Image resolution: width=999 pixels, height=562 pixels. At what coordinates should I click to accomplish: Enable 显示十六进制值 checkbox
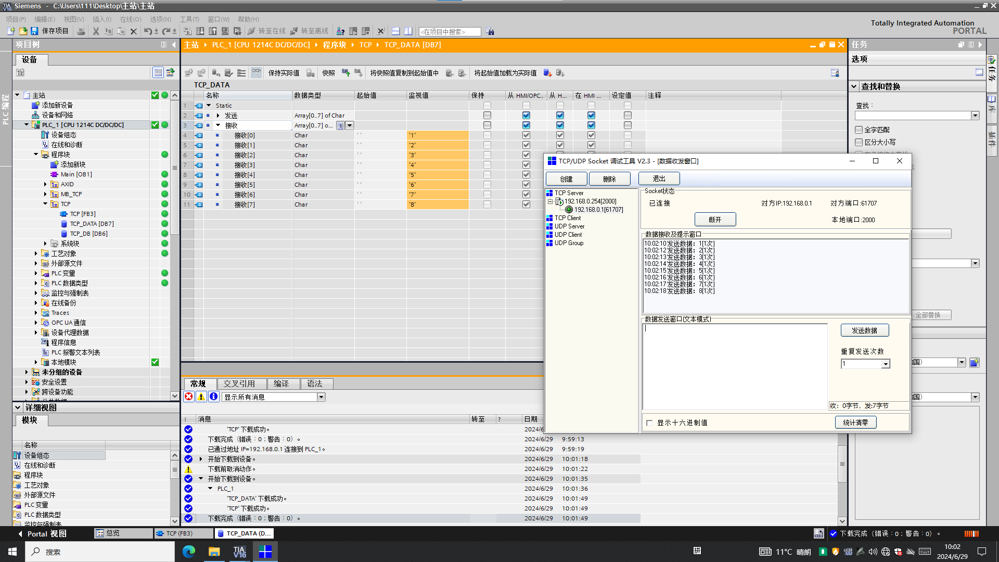649,423
